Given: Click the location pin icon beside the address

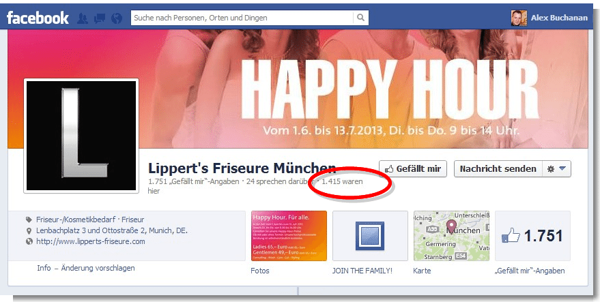Looking at the screenshot, I should pyautogui.click(x=29, y=231).
